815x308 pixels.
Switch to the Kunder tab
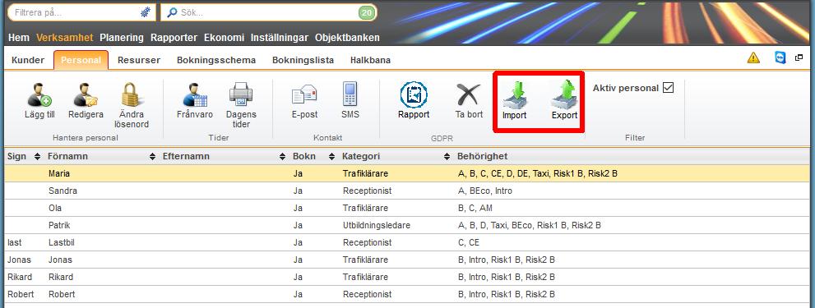point(27,60)
